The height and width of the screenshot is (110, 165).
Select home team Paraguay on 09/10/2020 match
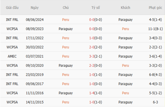pos(65,65)
